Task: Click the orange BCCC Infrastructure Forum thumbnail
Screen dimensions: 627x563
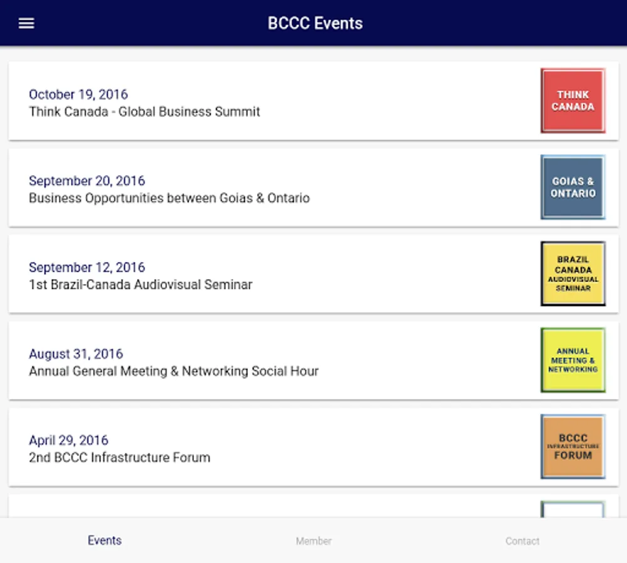Action: point(573,446)
